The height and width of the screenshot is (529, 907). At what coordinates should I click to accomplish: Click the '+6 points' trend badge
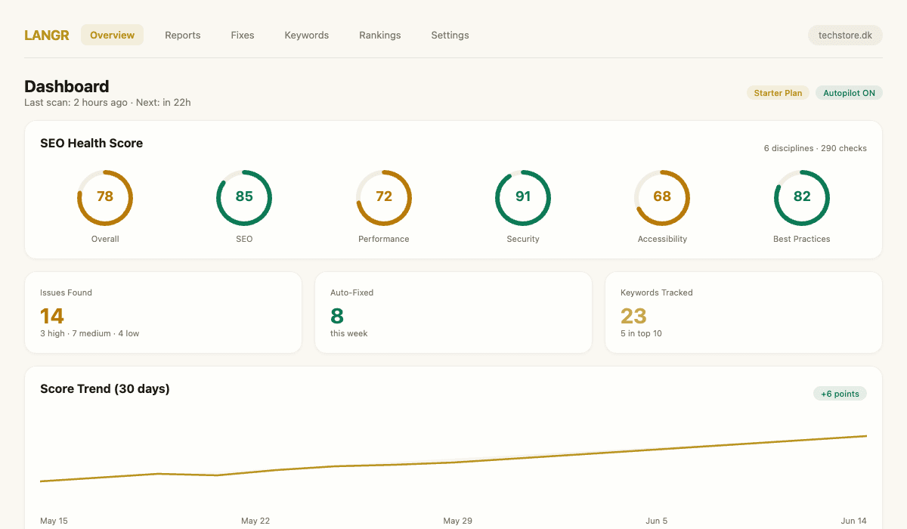(x=840, y=394)
